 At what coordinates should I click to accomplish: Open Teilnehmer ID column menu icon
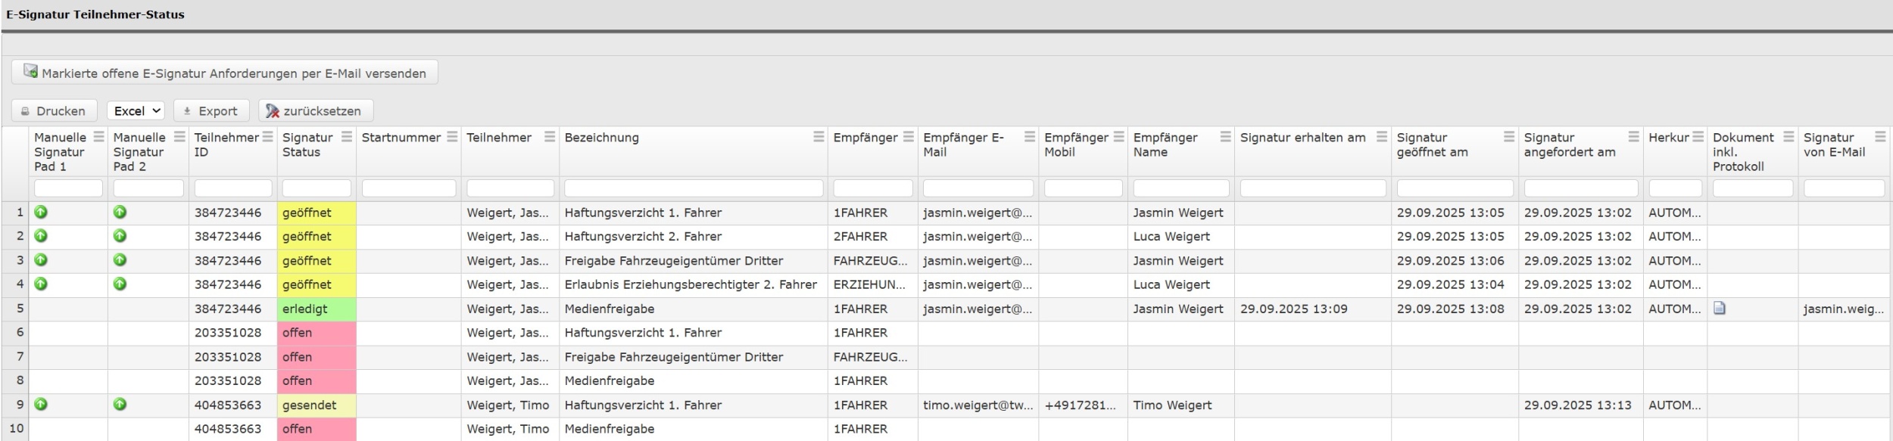click(x=267, y=137)
